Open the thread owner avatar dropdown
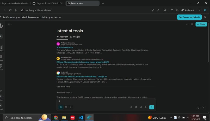 (x=10, y=24)
